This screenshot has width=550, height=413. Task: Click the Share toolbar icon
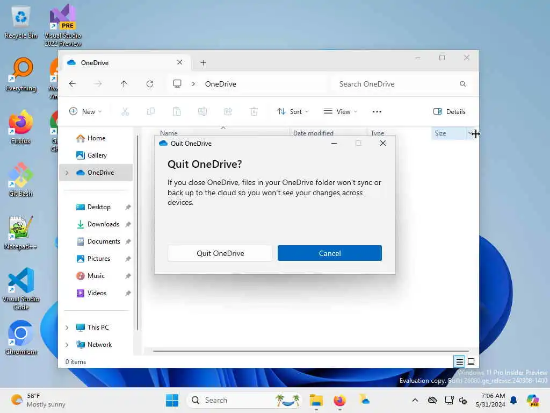coord(228,112)
